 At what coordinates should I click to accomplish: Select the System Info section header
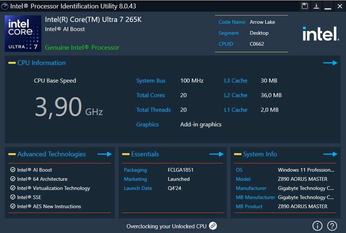(260, 154)
